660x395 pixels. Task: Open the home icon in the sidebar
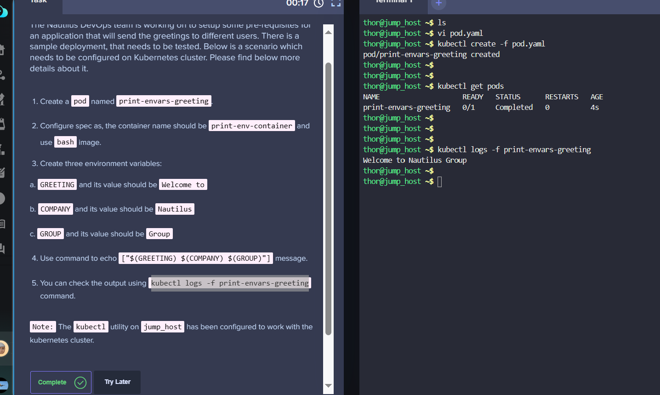pyautogui.click(x=2, y=50)
